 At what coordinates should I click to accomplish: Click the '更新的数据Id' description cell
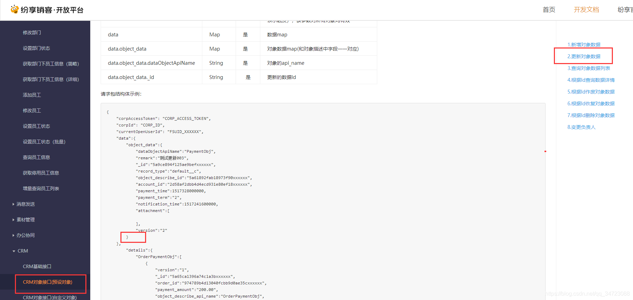click(318, 77)
